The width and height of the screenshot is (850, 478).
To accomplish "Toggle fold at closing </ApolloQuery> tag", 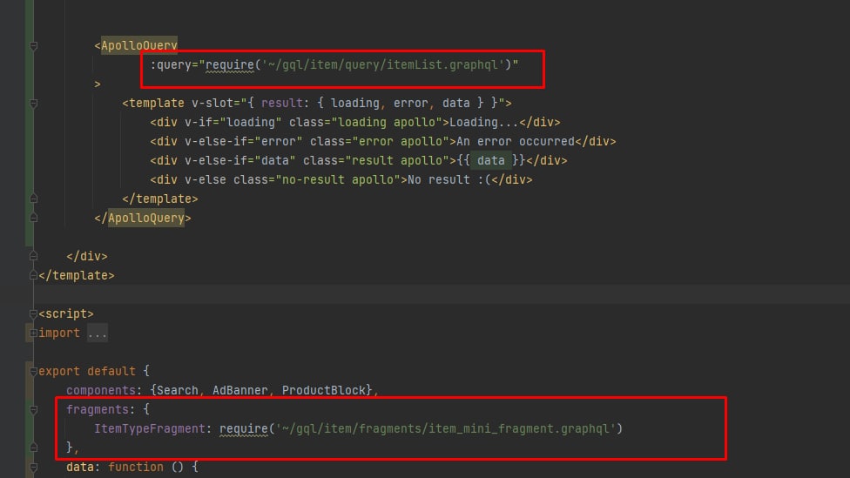I will pos(33,218).
